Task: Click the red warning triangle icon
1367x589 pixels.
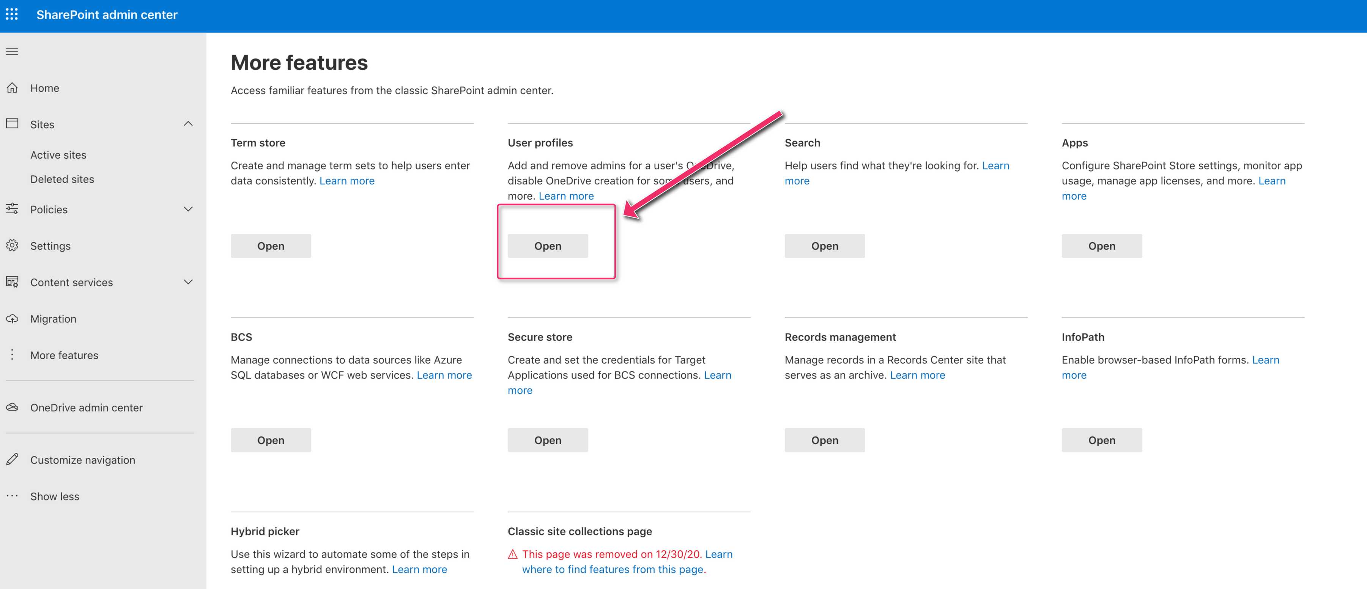Action: pos(513,554)
